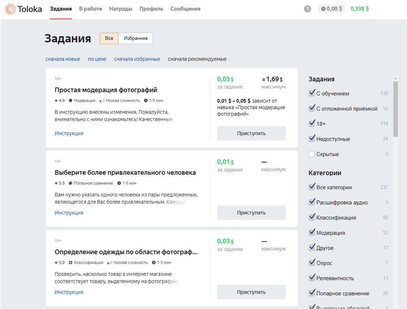Toggle the Недоступные checkbox
407x309 pixels.
[312, 139]
